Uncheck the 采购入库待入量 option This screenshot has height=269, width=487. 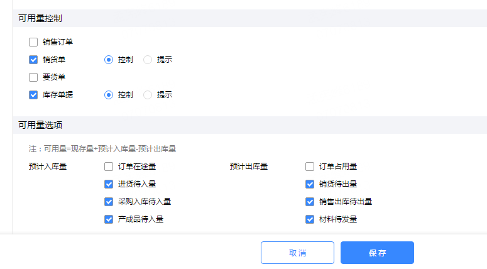tap(109, 202)
